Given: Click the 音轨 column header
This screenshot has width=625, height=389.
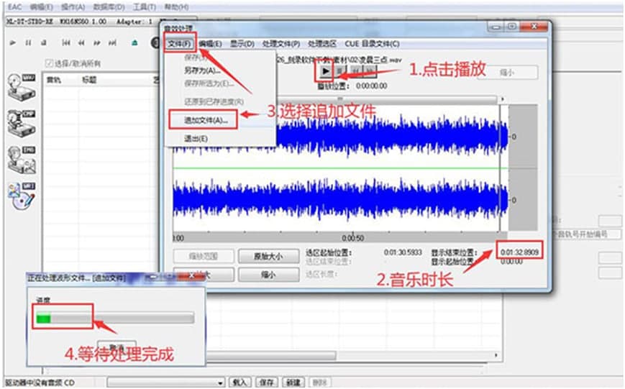Looking at the screenshot, I should [54, 80].
